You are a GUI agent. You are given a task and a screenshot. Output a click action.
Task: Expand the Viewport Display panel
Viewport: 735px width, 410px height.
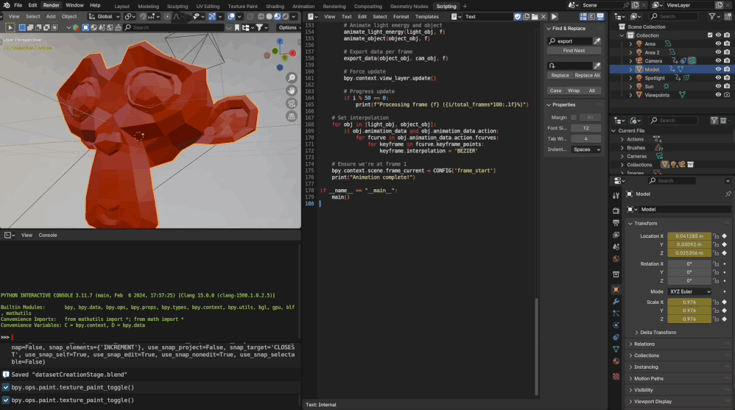680,402
